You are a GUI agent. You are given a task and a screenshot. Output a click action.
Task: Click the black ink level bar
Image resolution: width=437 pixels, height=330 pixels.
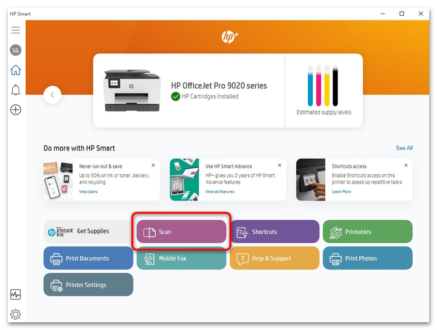(x=335, y=86)
